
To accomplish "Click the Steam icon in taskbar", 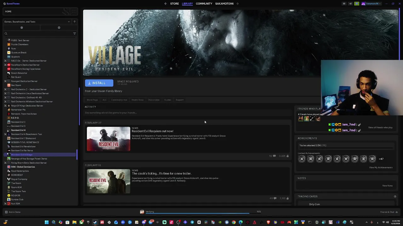I will (x=95, y=222).
